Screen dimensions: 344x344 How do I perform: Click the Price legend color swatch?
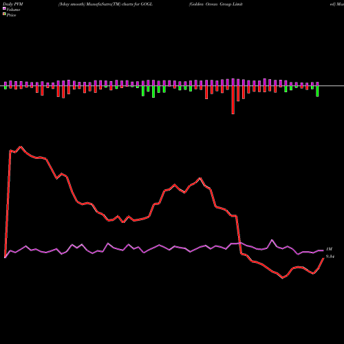pyautogui.click(x=4, y=14)
